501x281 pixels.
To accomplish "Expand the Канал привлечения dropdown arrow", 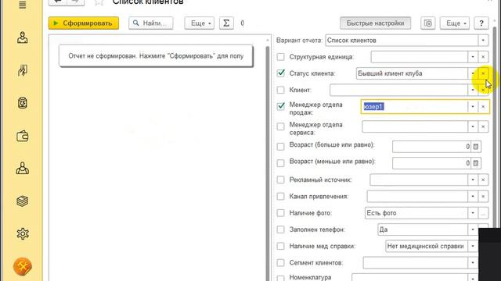I will click(x=473, y=197).
